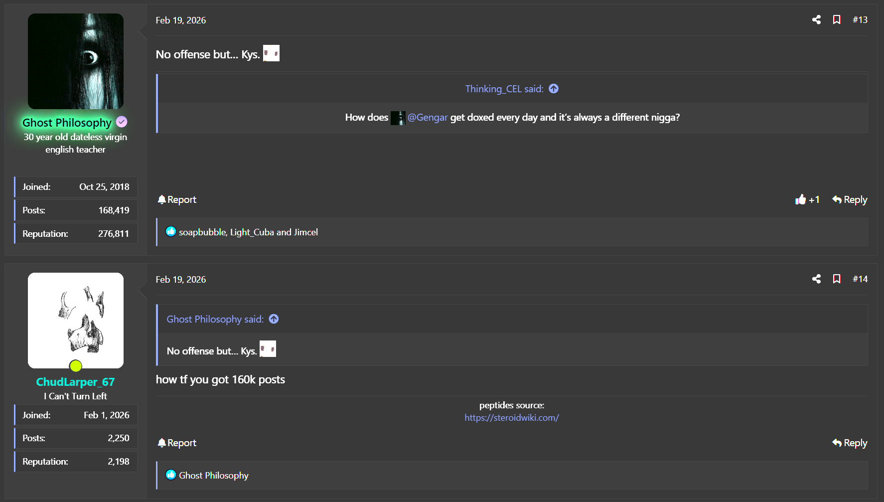The image size is (884, 502).
Task: Bookmark post #14
Action: click(837, 279)
